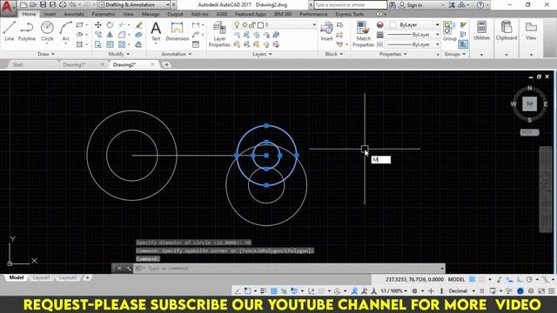The height and width of the screenshot is (313, 557).
Task: Select the Array tool in Modify panel
Action: [x=122, y=44]
